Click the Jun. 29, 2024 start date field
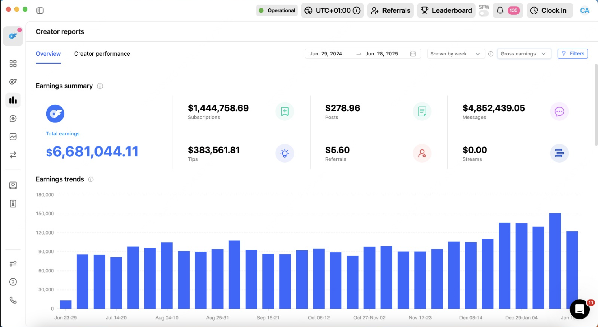This screenshot has width=598, height=327. pos(326,54)
